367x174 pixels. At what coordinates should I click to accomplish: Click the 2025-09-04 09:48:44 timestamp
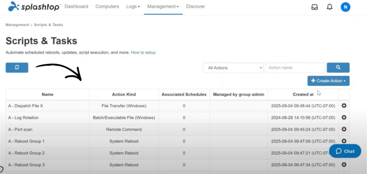303,106
